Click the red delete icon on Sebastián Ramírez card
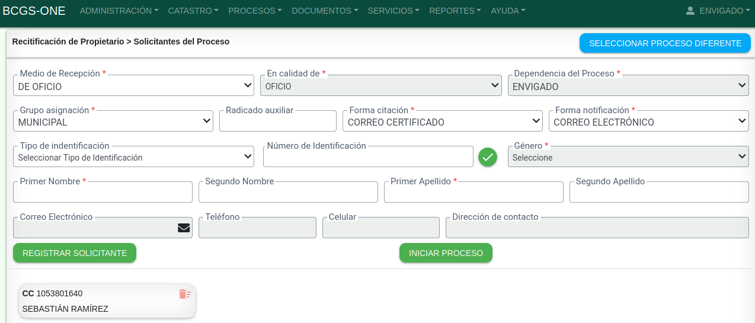Viewport: 755px width, 323px height. click(x=184, y=294)
